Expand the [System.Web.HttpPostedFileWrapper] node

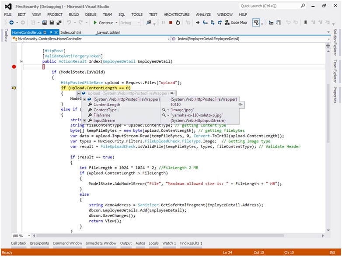(84, 99)
